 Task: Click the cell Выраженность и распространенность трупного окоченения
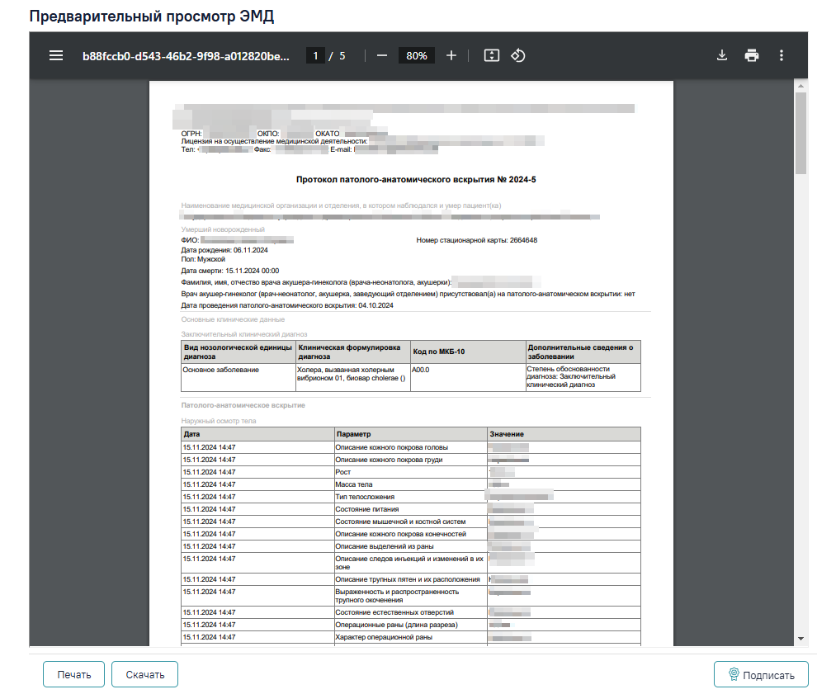coord(411,596)
